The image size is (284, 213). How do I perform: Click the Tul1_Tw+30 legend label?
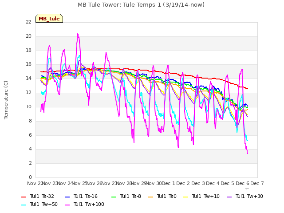[x=249, y=196]
